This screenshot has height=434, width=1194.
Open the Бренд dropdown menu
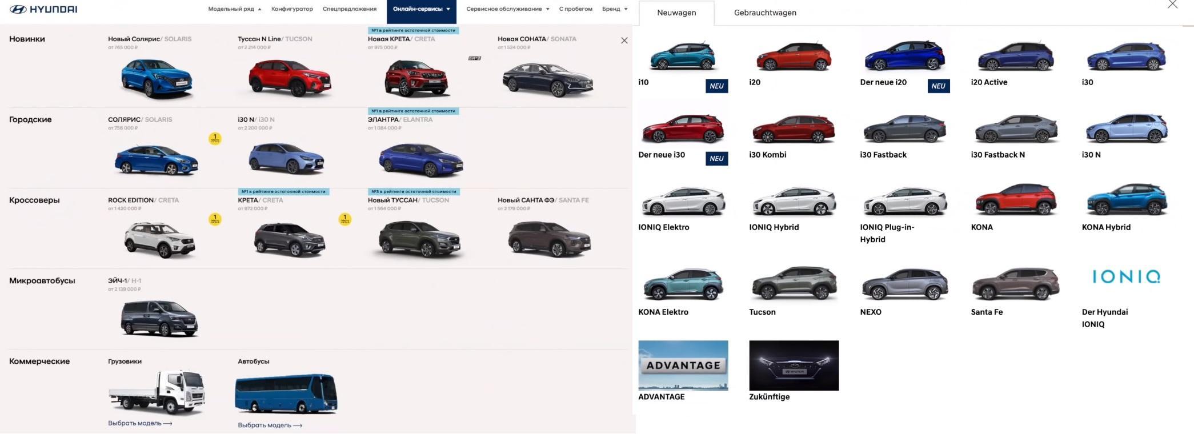point(614,9)
